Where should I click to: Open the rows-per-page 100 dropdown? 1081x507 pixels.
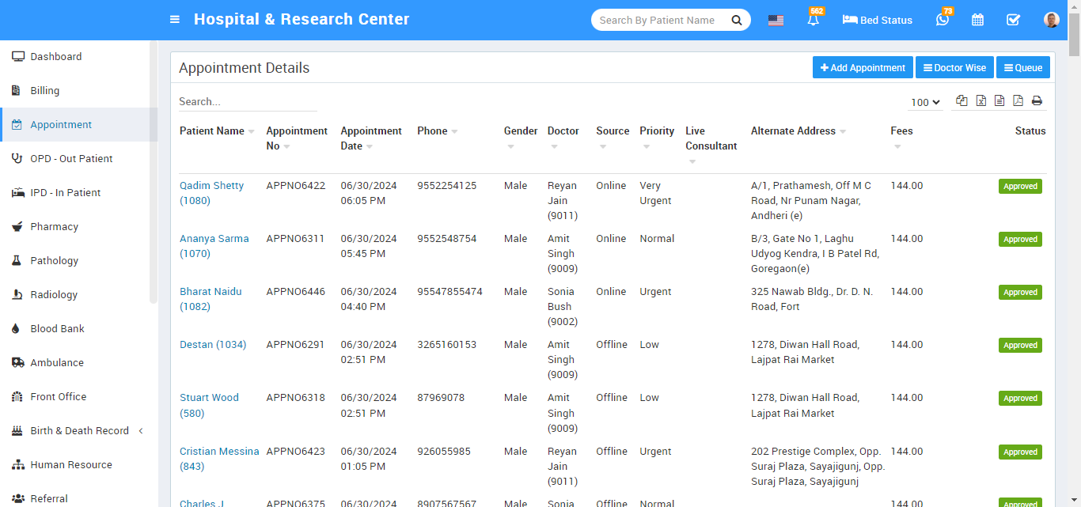(925, 102)
